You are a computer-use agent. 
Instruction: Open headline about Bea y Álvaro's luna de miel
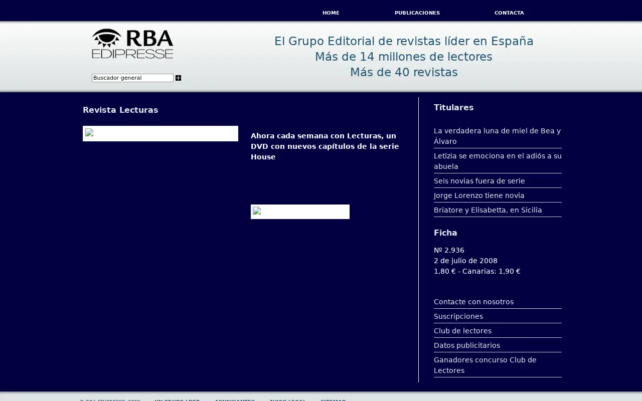click(x=498, y=136)
